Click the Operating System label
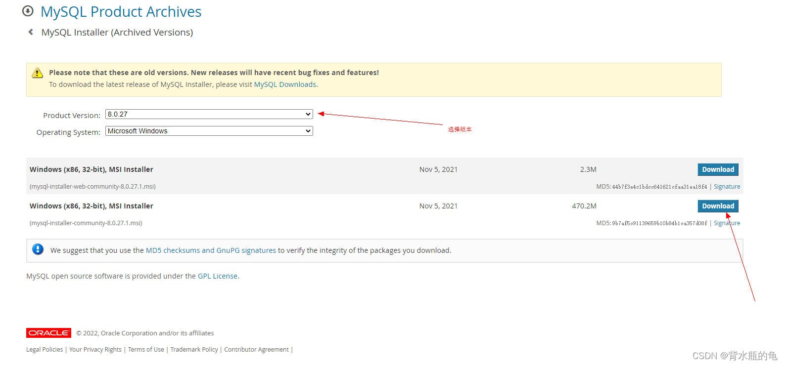 coord(68,132)
